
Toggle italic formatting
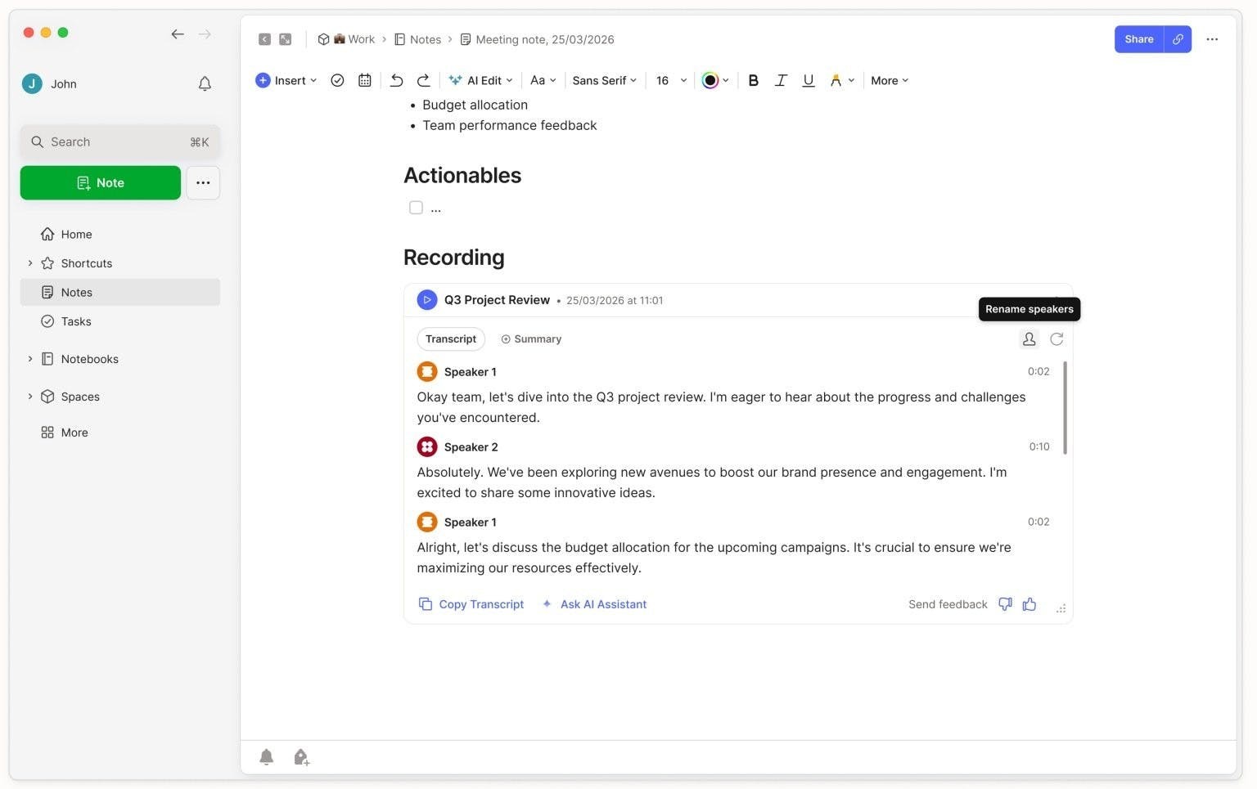coord(781,80)
